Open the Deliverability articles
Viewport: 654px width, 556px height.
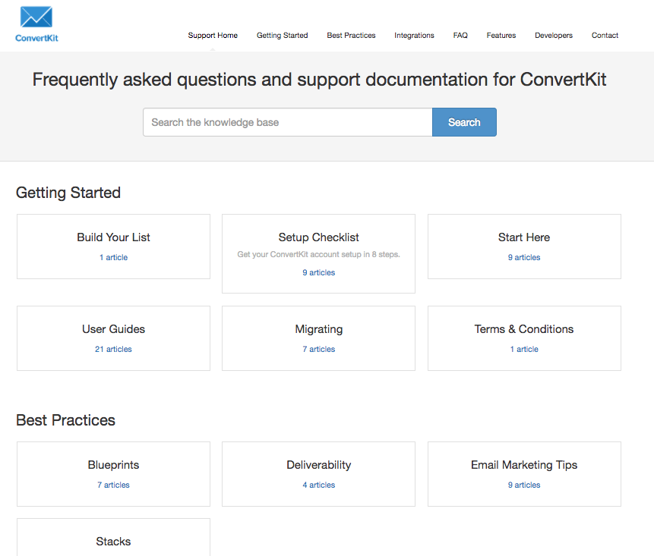click(318, 473)
